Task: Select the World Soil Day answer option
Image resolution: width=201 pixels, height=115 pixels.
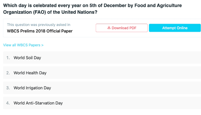Action: [102, 58]
